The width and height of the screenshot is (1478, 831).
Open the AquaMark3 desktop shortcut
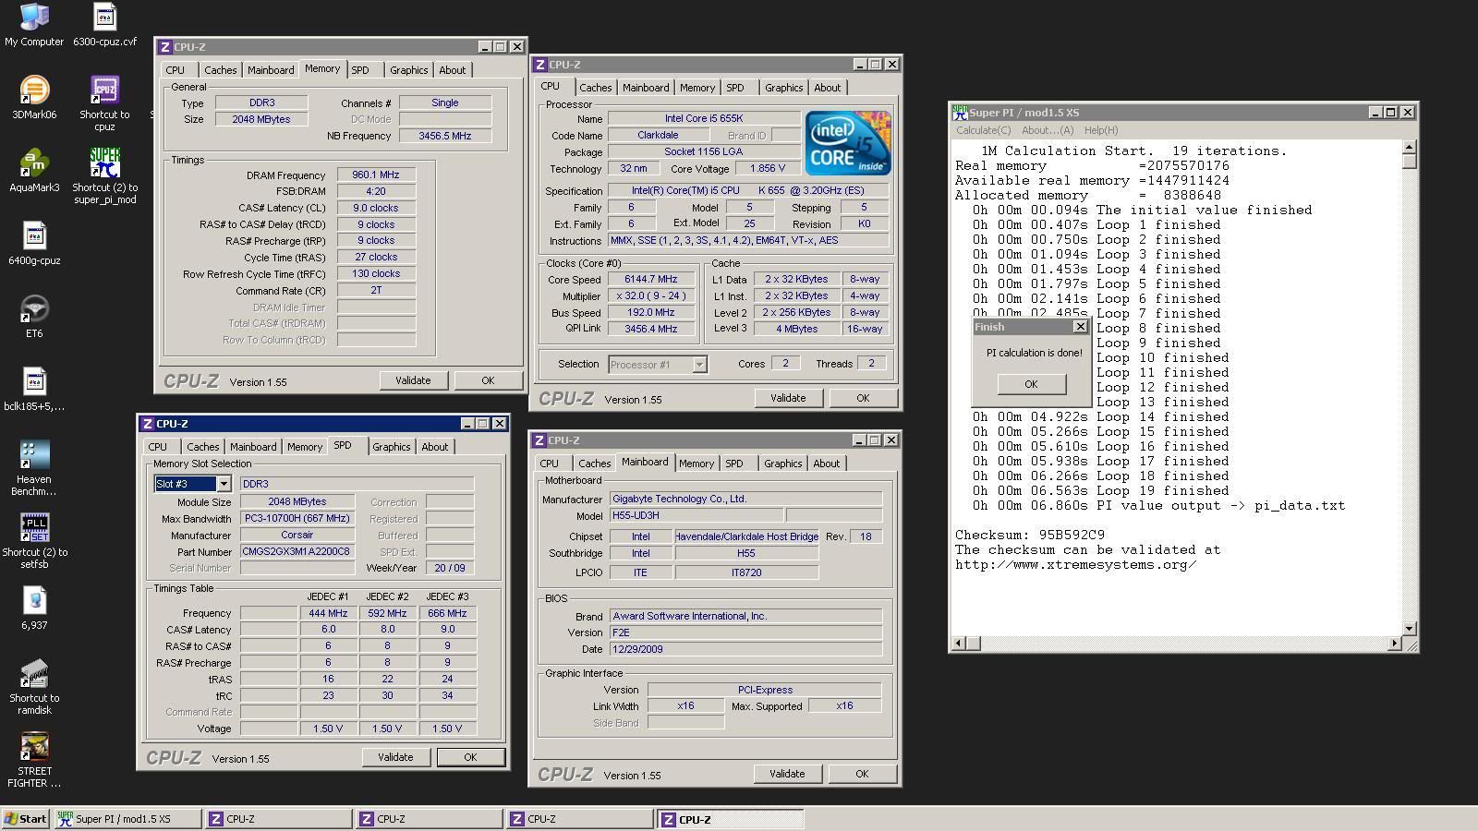tap(34, 164)
